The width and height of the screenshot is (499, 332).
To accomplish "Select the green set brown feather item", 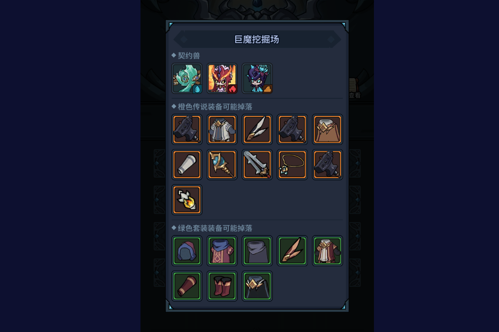I will click(292, 251).
